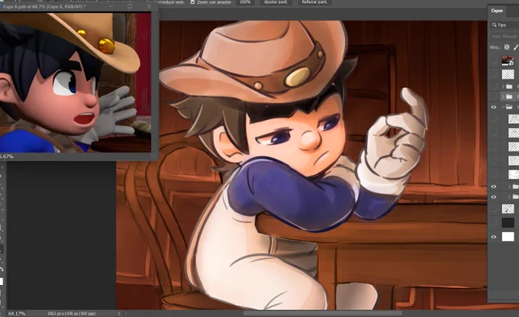Image resolution: width=519 pixels, height=317 pixels.
Task: Click the horizontal canvas scrollbar
Action: click(x=322, y=313)
